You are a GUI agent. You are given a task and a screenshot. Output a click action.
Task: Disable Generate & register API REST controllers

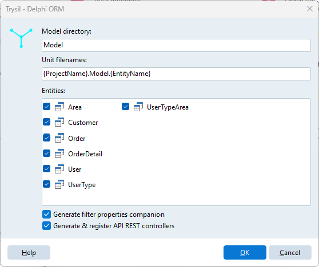click(x=46, y=225)
